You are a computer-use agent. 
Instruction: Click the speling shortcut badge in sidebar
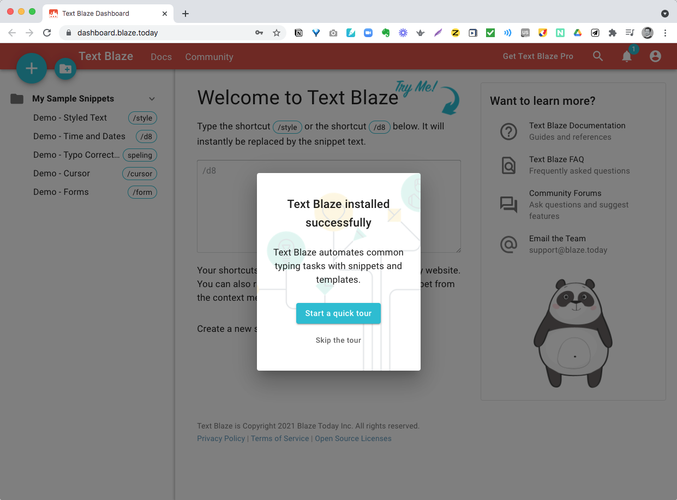click(140, 155)
